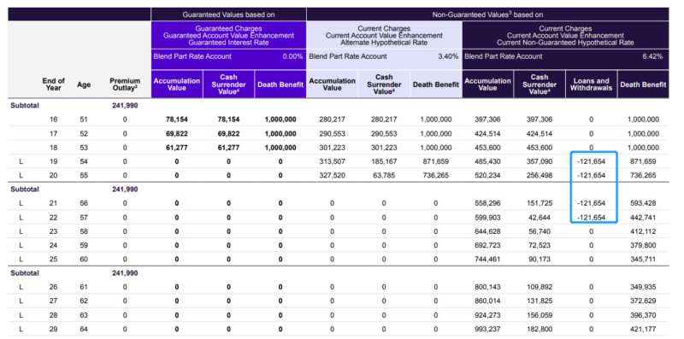Image resolution: width=684 pixels, height=339 pixels.
Task: Click the 185,167 cash surrender value
Action: point(384,161)
